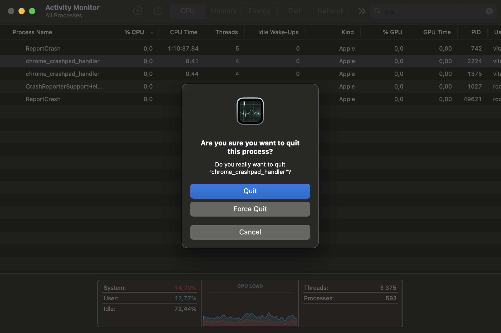Screen dimensions: 501x333
Task: Expand the toolbar overflow chevrons
Action: 362,11
